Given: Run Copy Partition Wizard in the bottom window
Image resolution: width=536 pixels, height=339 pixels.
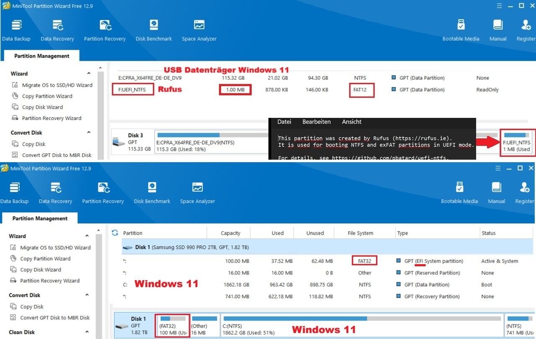Looking at the screenshot, I should 40,259.
